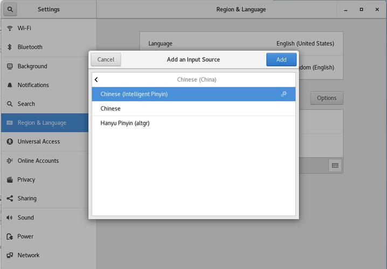
Task: Cancel the Add an Input Source dialog
Action: (106, 59)
